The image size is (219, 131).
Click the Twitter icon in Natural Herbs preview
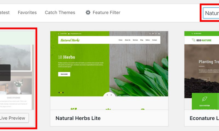tap(153, 34)
